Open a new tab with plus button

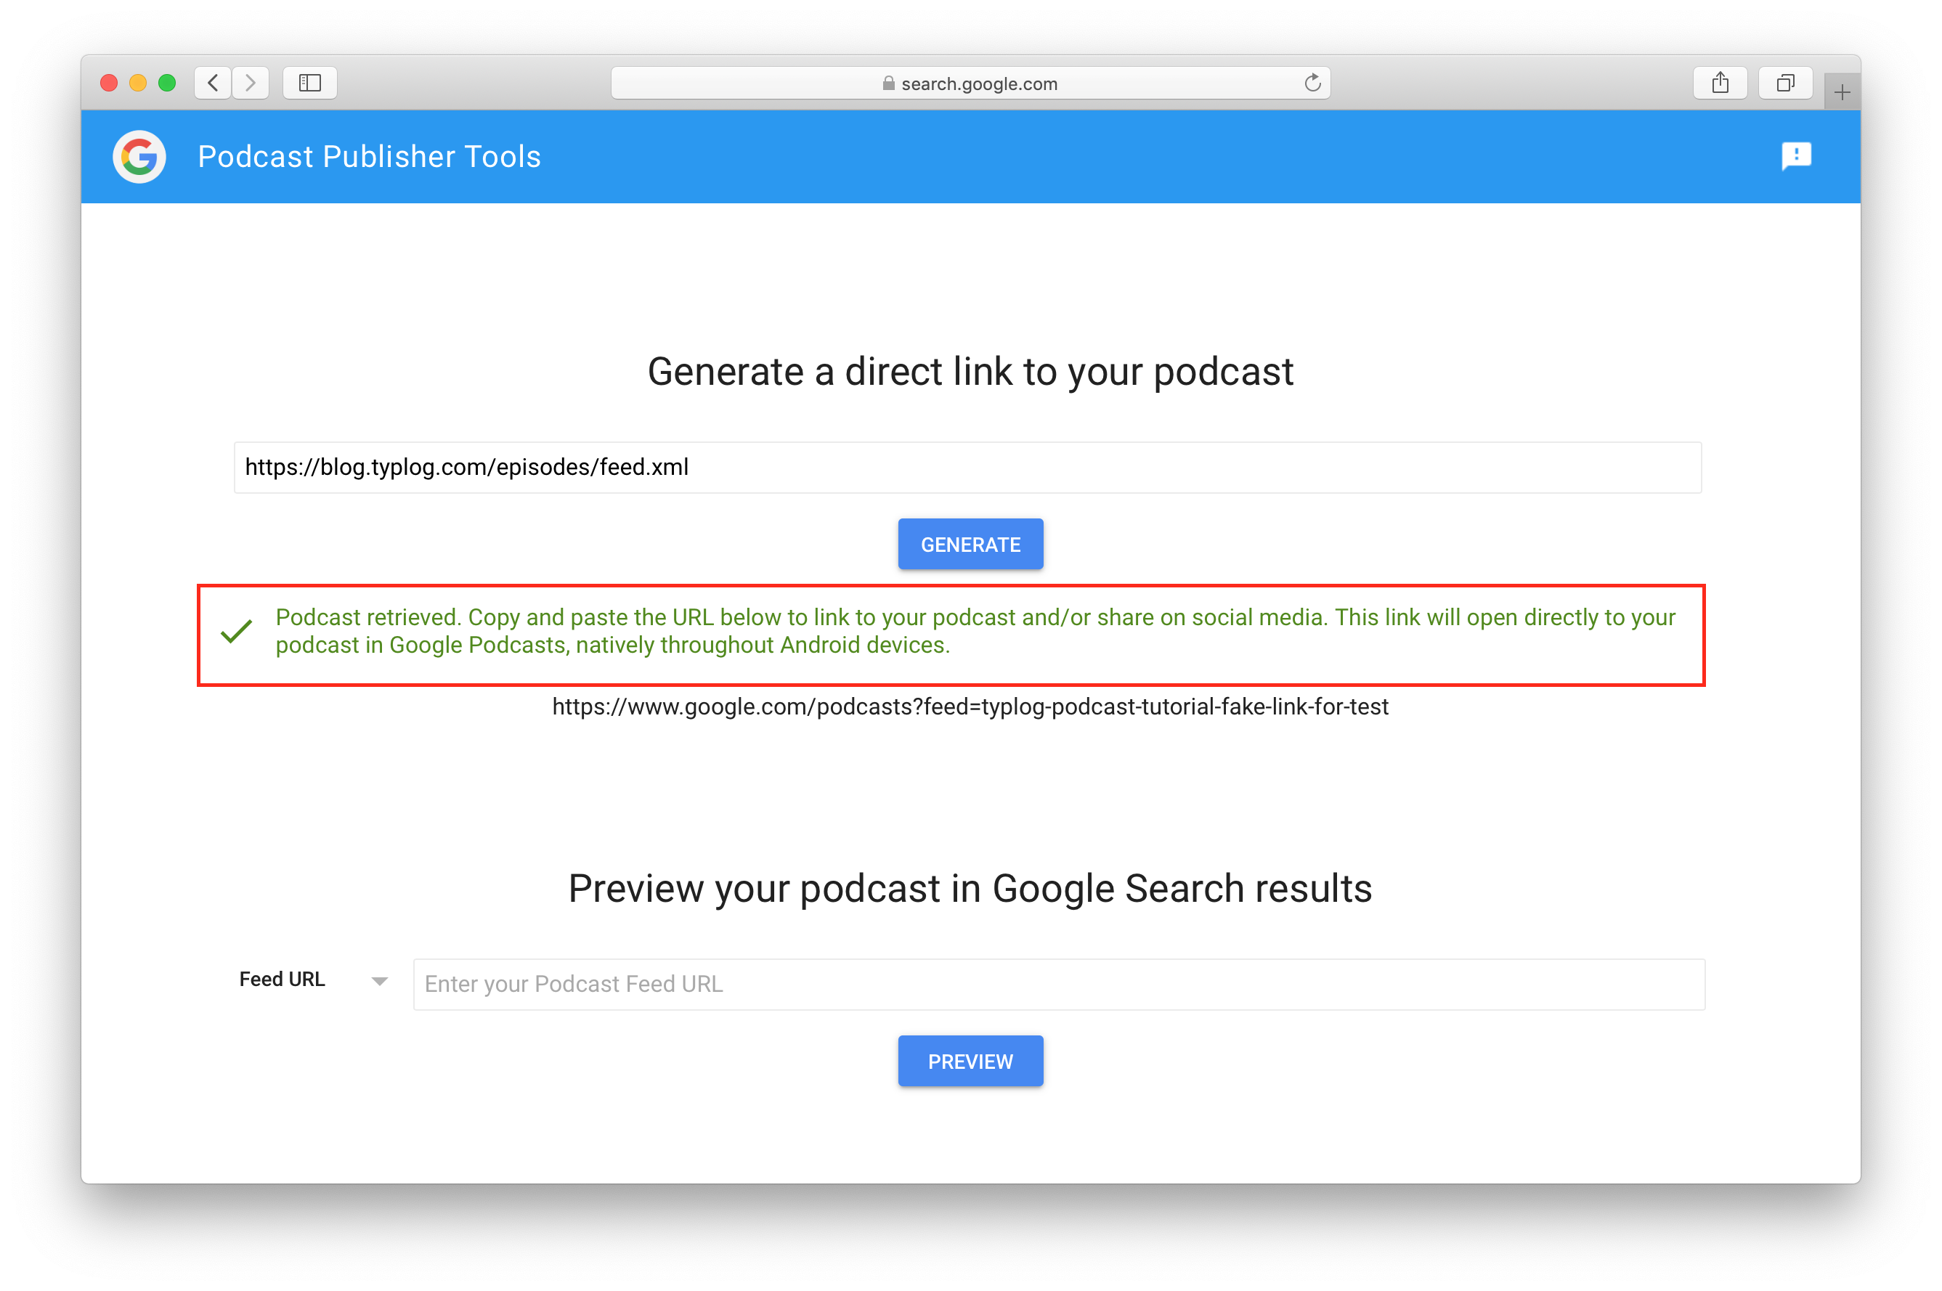pyautogui.click(x=1842, y=91)
